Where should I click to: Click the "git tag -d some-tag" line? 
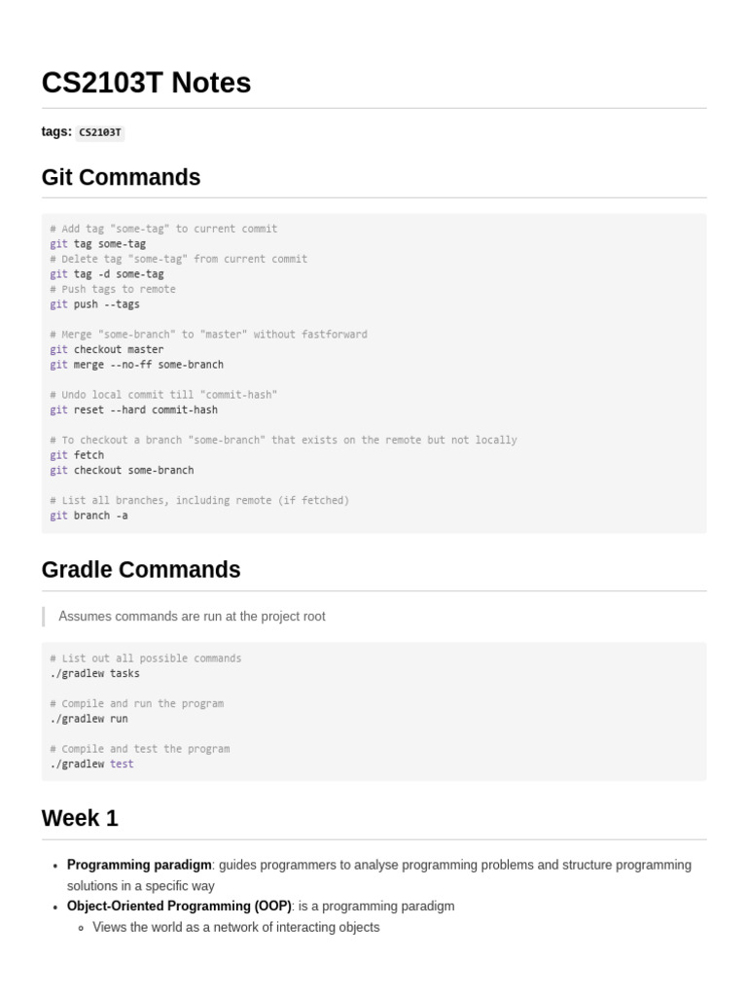(x=107, y=274)
